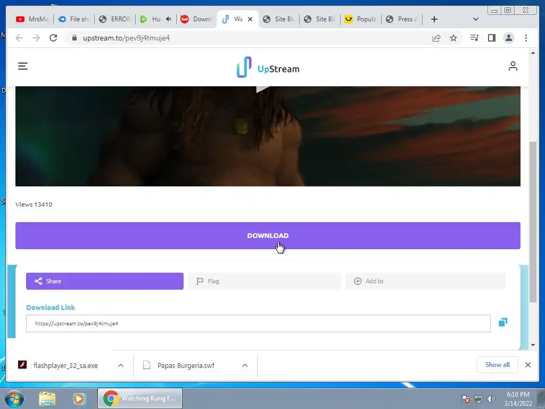Click scrollbar up arrow
Viewport: 545px width, 409px height.
(x=533, y=53)
